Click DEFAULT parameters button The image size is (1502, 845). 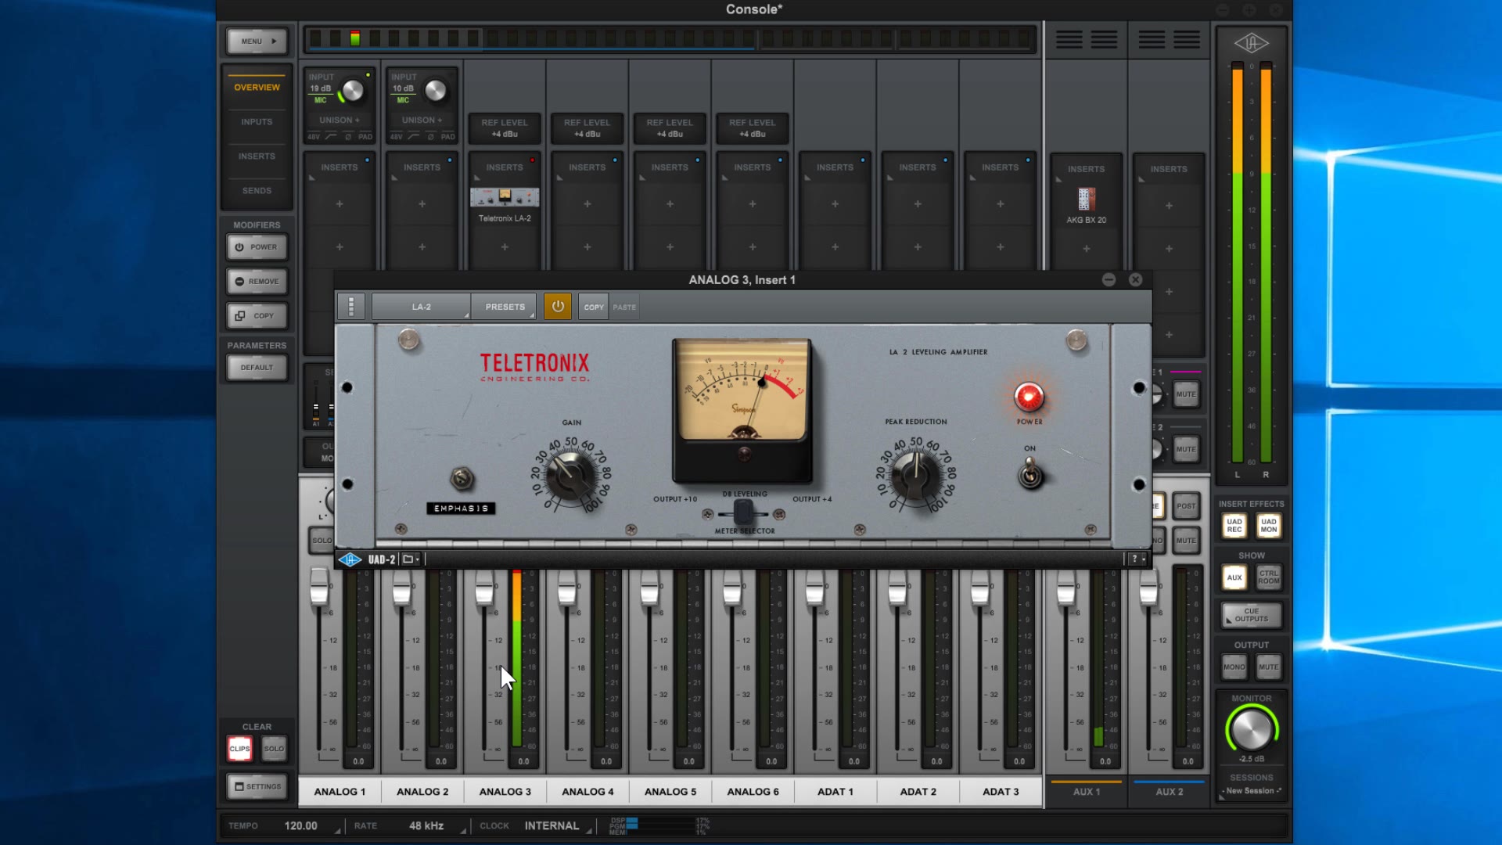point(257,368)
